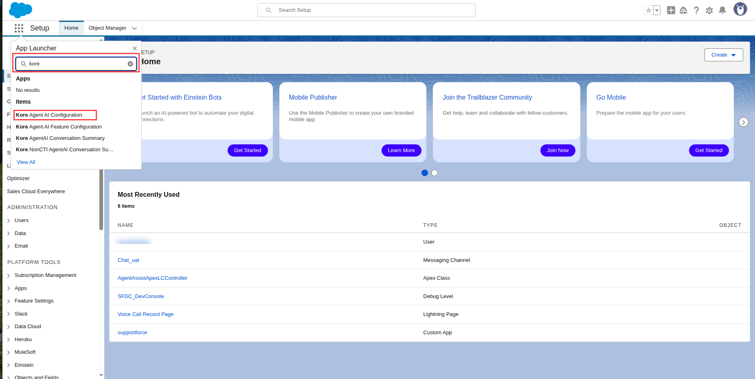This screenshot has height=379, width=755.
Task: Click the Lightning Page type cell
Action: point(441,314)
